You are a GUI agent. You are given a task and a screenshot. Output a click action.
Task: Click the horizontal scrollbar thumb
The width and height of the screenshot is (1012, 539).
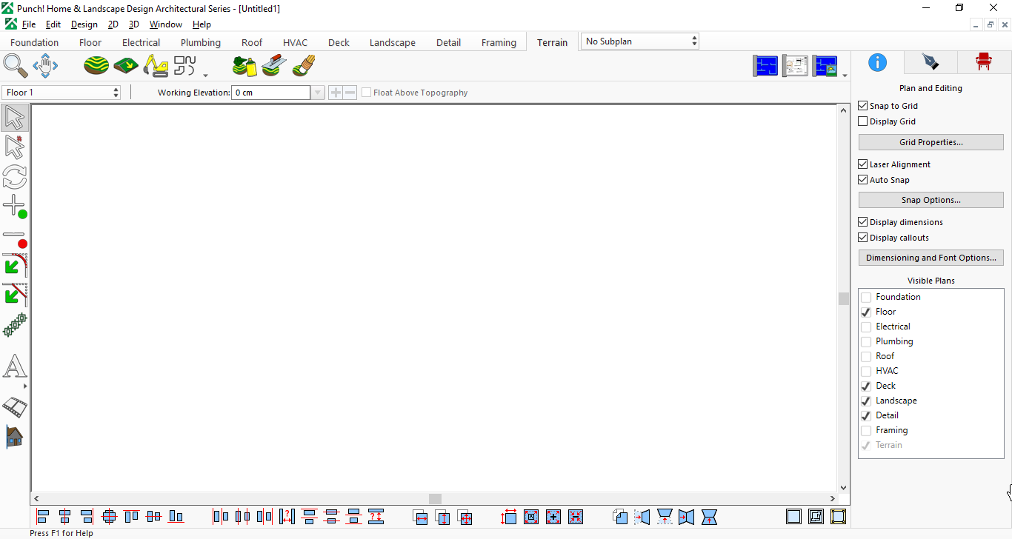[436, 499]
